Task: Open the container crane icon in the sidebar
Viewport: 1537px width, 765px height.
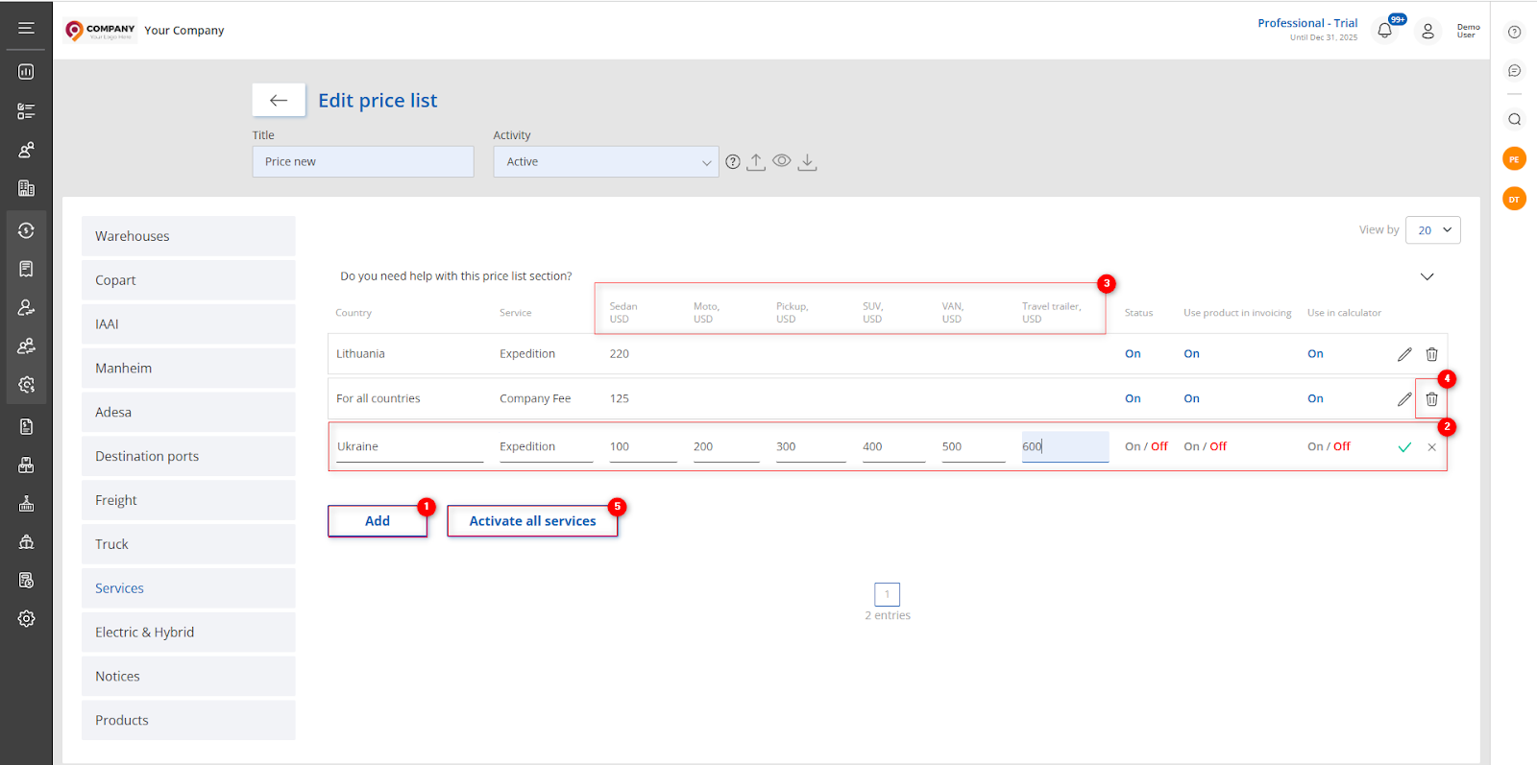Action: (26, 503)
